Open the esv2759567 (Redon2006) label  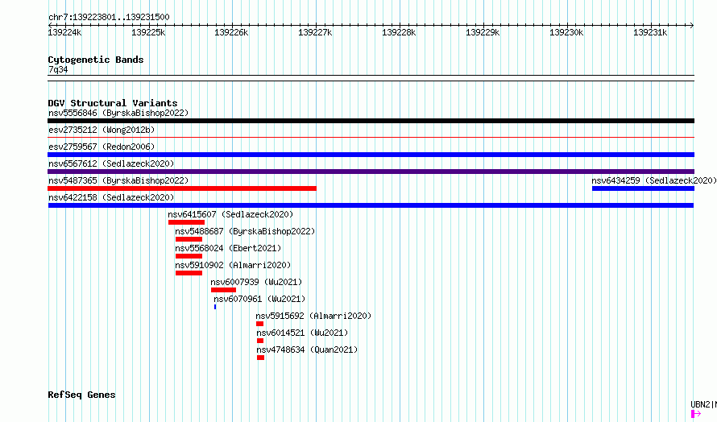click(x=102, y=147)
